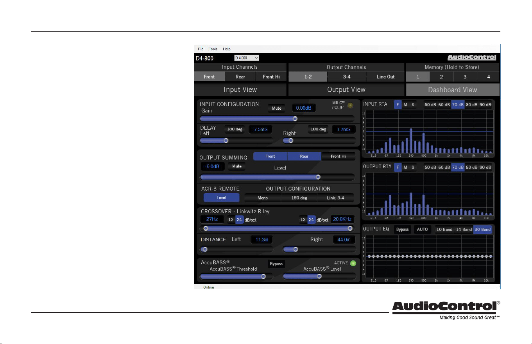Toggle right delay 180 deg phase
This screenshot has width=532, height=344.
[317, 129]
